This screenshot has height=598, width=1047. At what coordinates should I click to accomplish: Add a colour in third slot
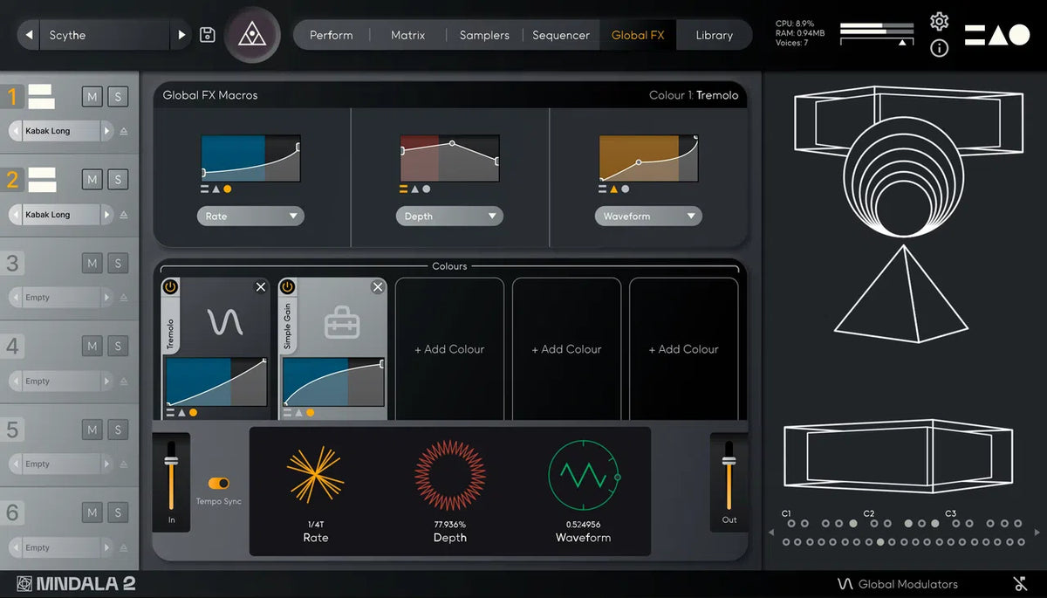point(449,349)
